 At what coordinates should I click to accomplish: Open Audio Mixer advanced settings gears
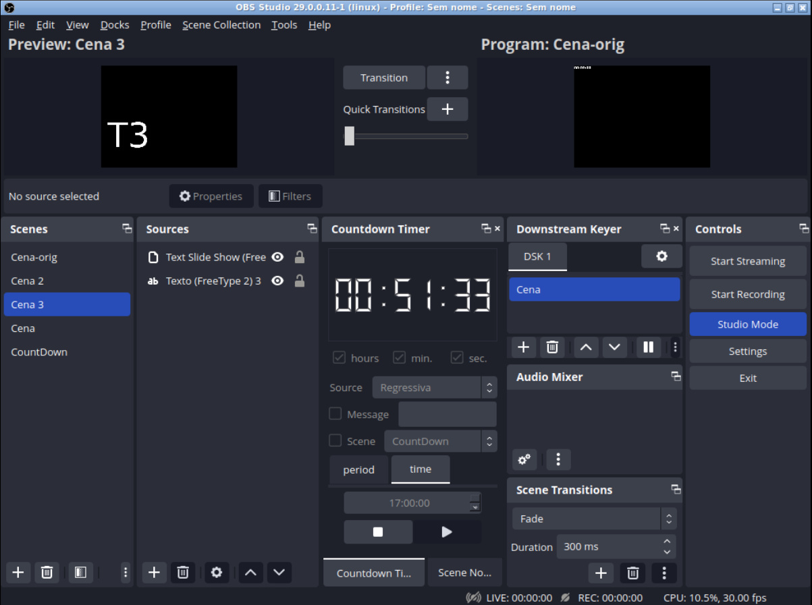click(x=524, y=460)
